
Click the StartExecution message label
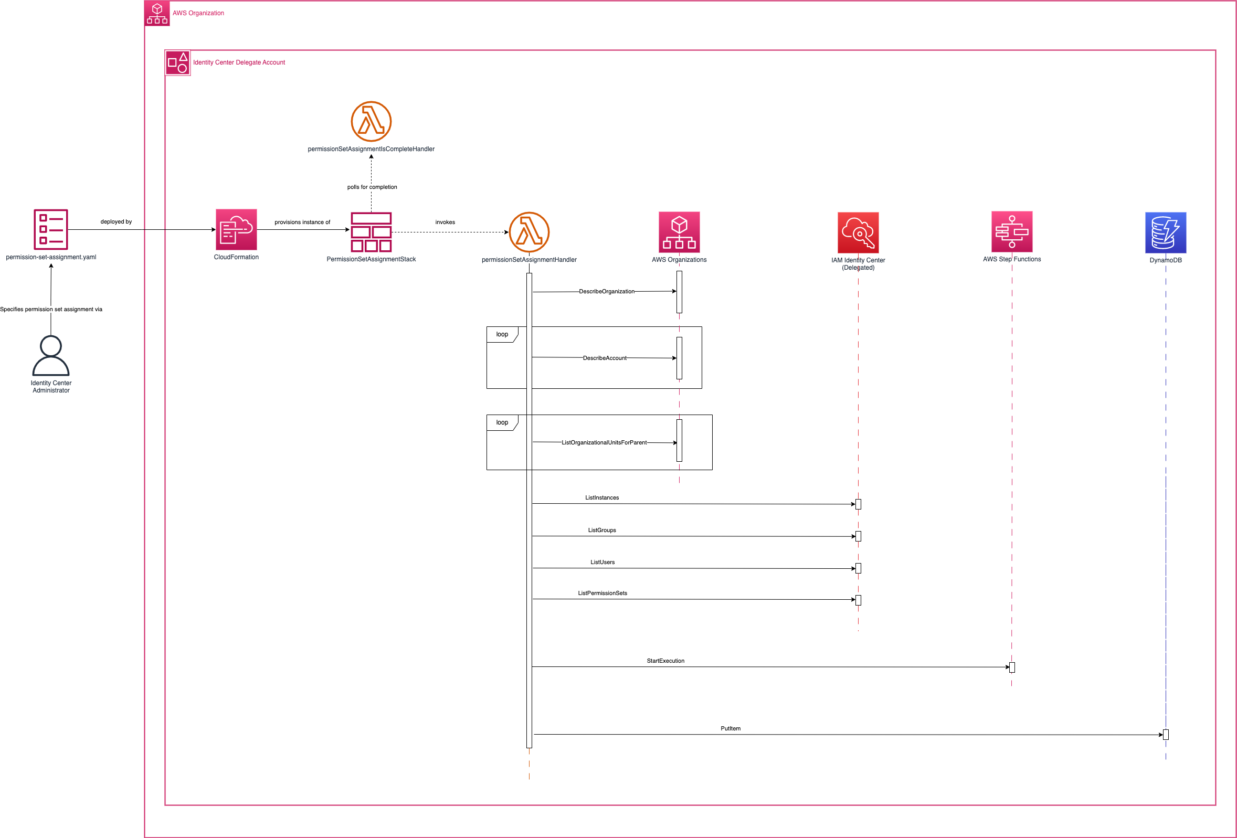(x=665, y=661)
